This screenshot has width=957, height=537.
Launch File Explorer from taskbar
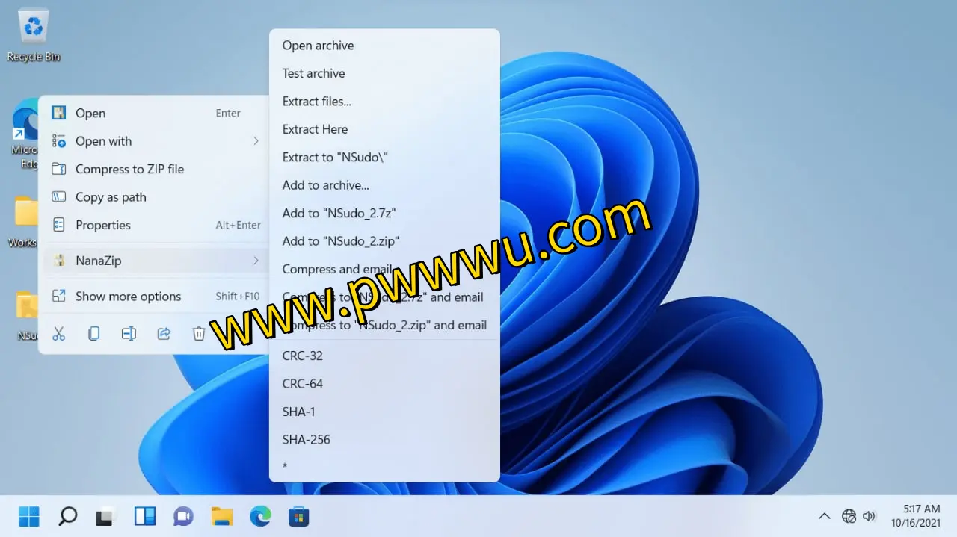click(222, 516)
